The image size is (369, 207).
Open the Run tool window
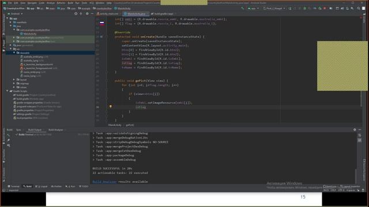click(70, 186)
